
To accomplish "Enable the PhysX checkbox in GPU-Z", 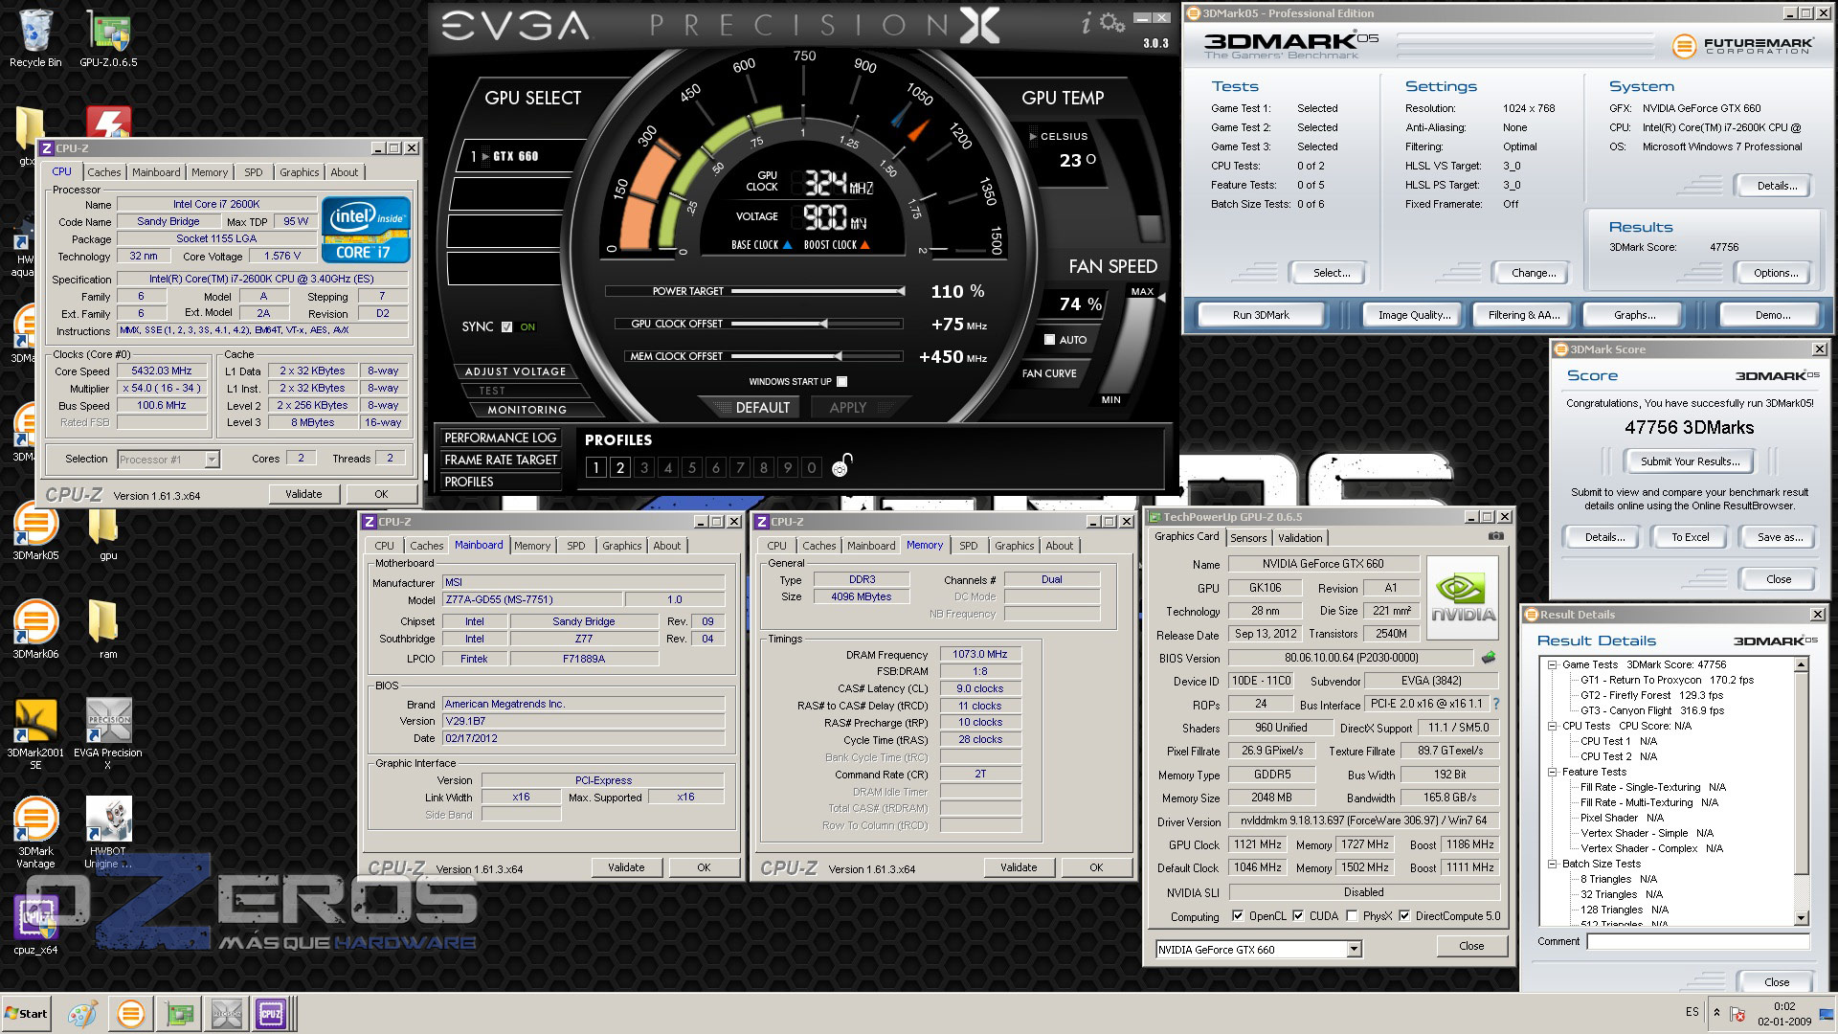I will [x=1351, y=916].
